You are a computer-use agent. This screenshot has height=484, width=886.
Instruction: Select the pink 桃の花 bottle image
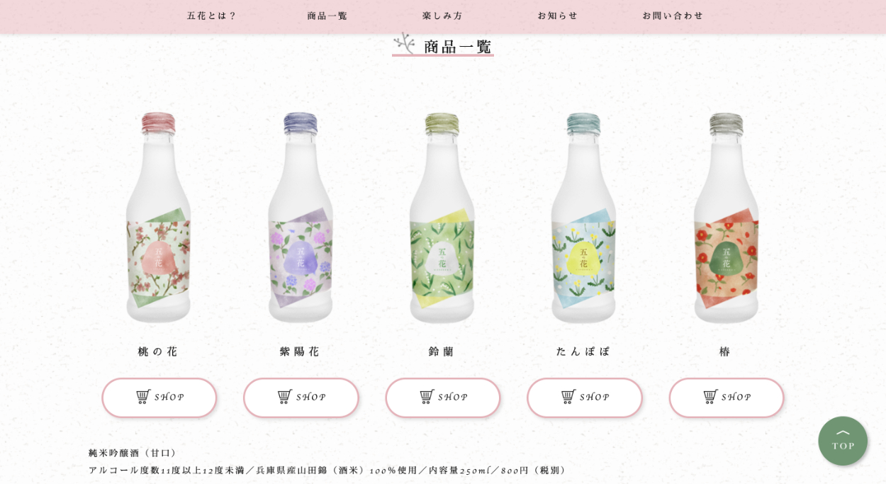159,218
